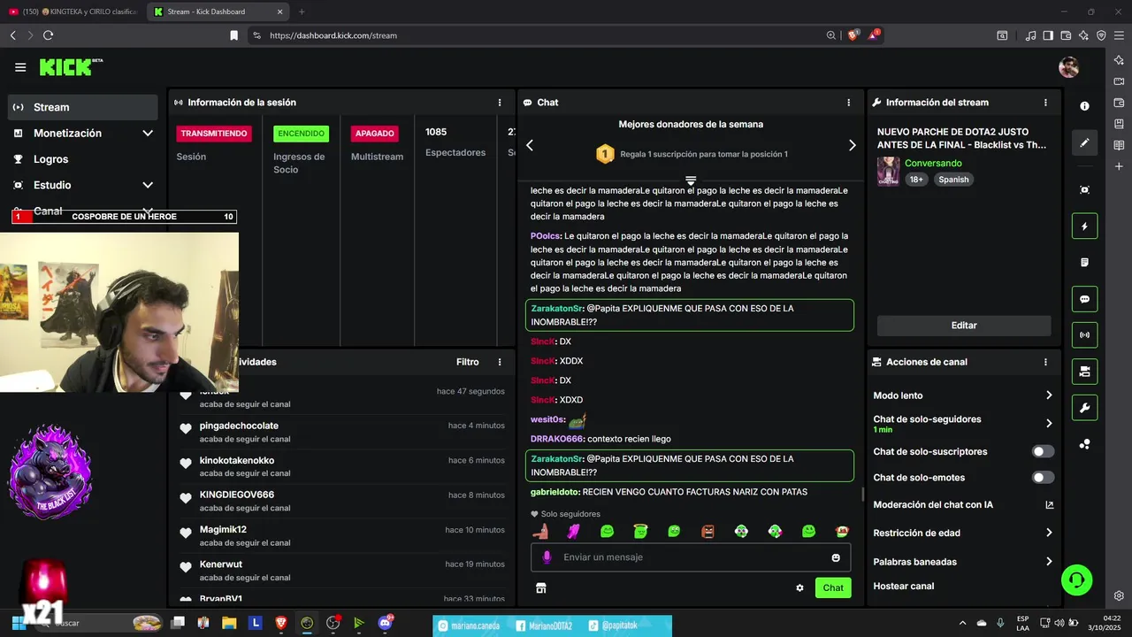Image resolution: width=1132 pixels, height=637 pixels.
Task: Click the three-dots cluster icon in right sidebar
Action: tap(1085, 444)
